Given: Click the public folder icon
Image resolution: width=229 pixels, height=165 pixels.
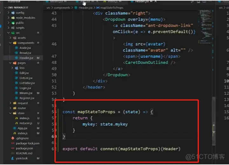Looking at the screenshot, I should pos(13,23).
